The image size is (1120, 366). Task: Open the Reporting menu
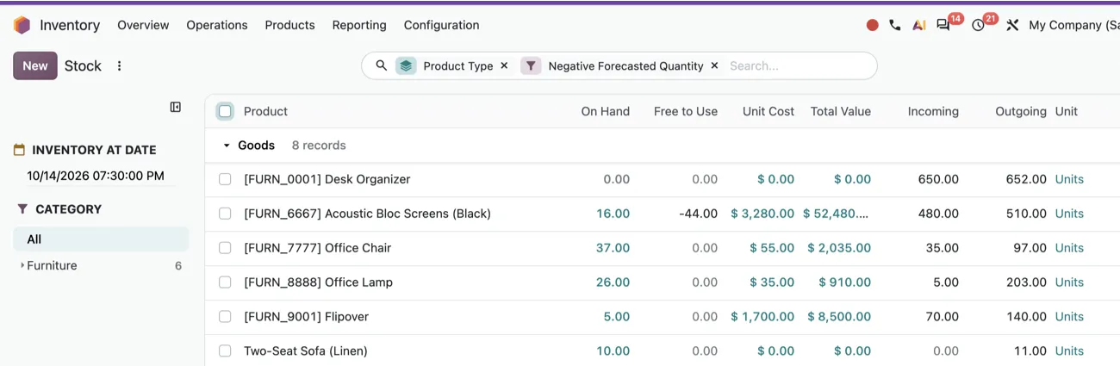pyautogui.click(x=359, y=25)
